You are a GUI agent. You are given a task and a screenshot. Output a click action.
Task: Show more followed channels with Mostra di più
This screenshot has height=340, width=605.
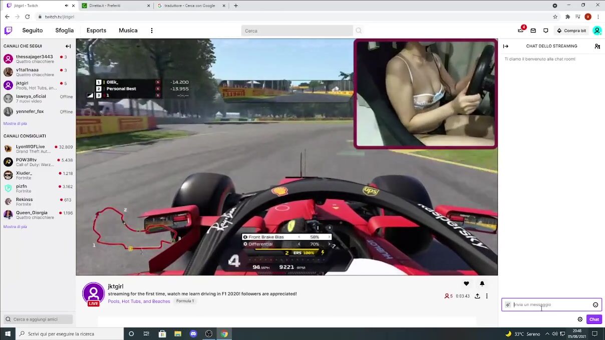(x=15, y=123)
